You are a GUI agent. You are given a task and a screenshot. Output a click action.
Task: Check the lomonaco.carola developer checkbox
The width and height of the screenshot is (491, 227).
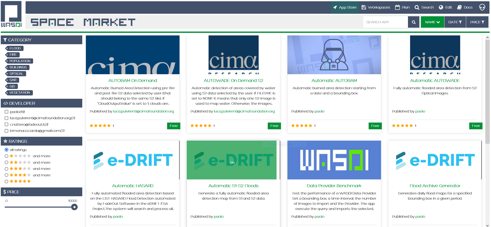(x=6, y=131)
